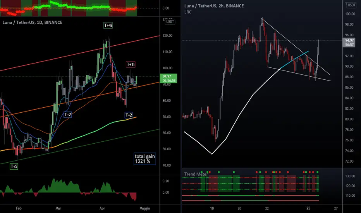Select the total gain 1321 % text box
Viewport: 361px width, 213px height.
point(144,159)
